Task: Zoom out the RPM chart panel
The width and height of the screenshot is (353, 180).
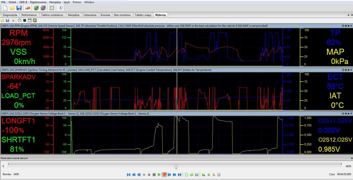Action: 343,26
